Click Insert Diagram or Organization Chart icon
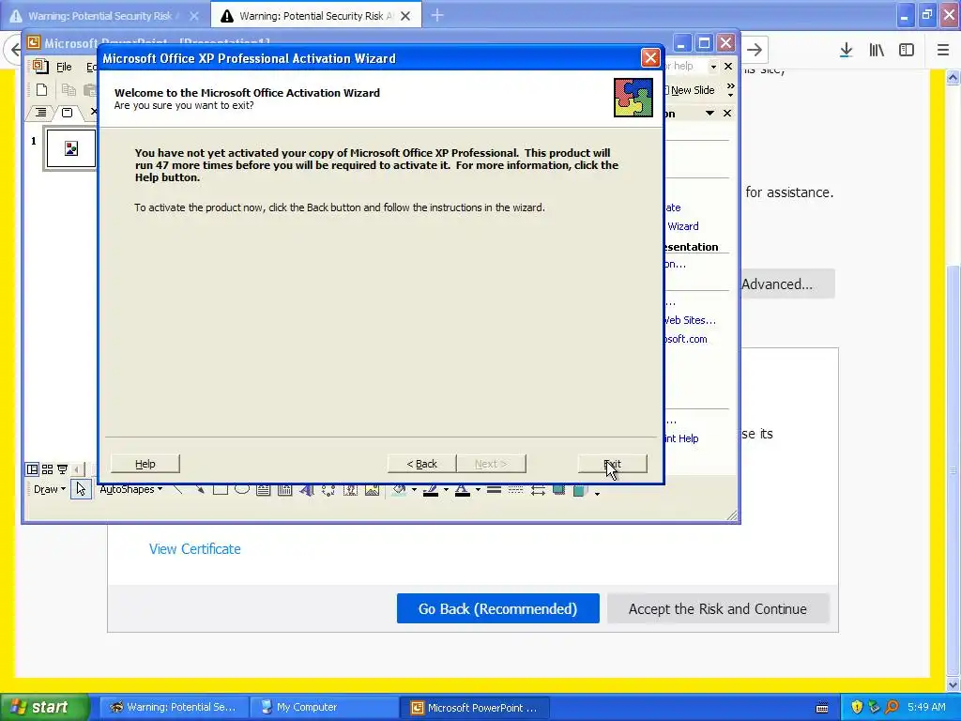 coord(328,489)
